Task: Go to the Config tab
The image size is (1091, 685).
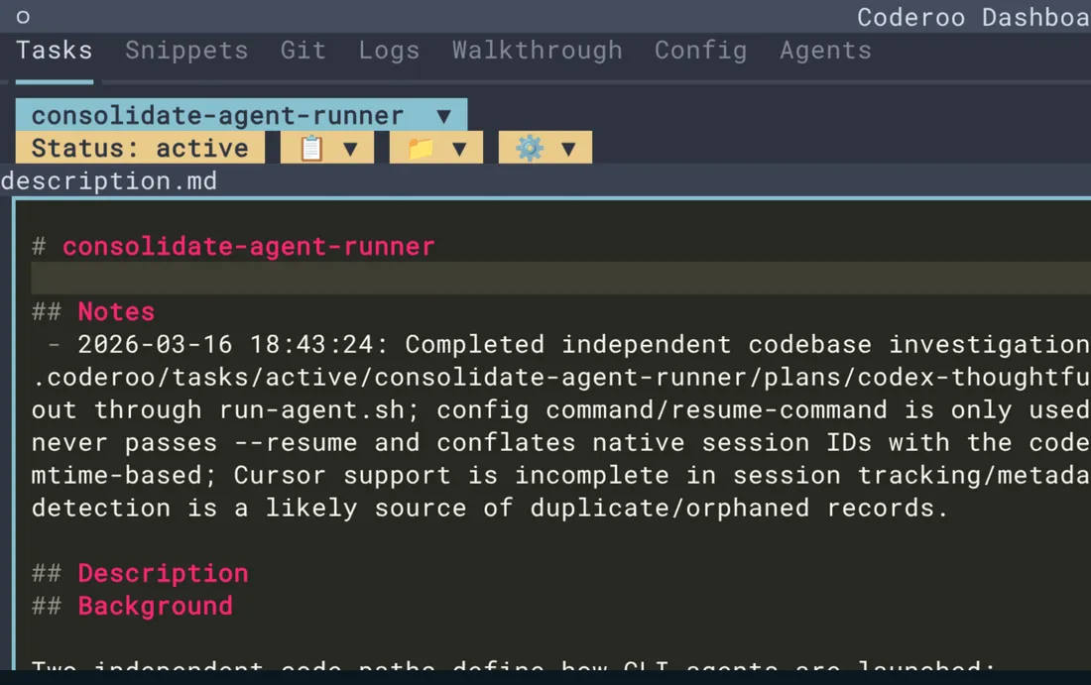Action: (700, 51)
